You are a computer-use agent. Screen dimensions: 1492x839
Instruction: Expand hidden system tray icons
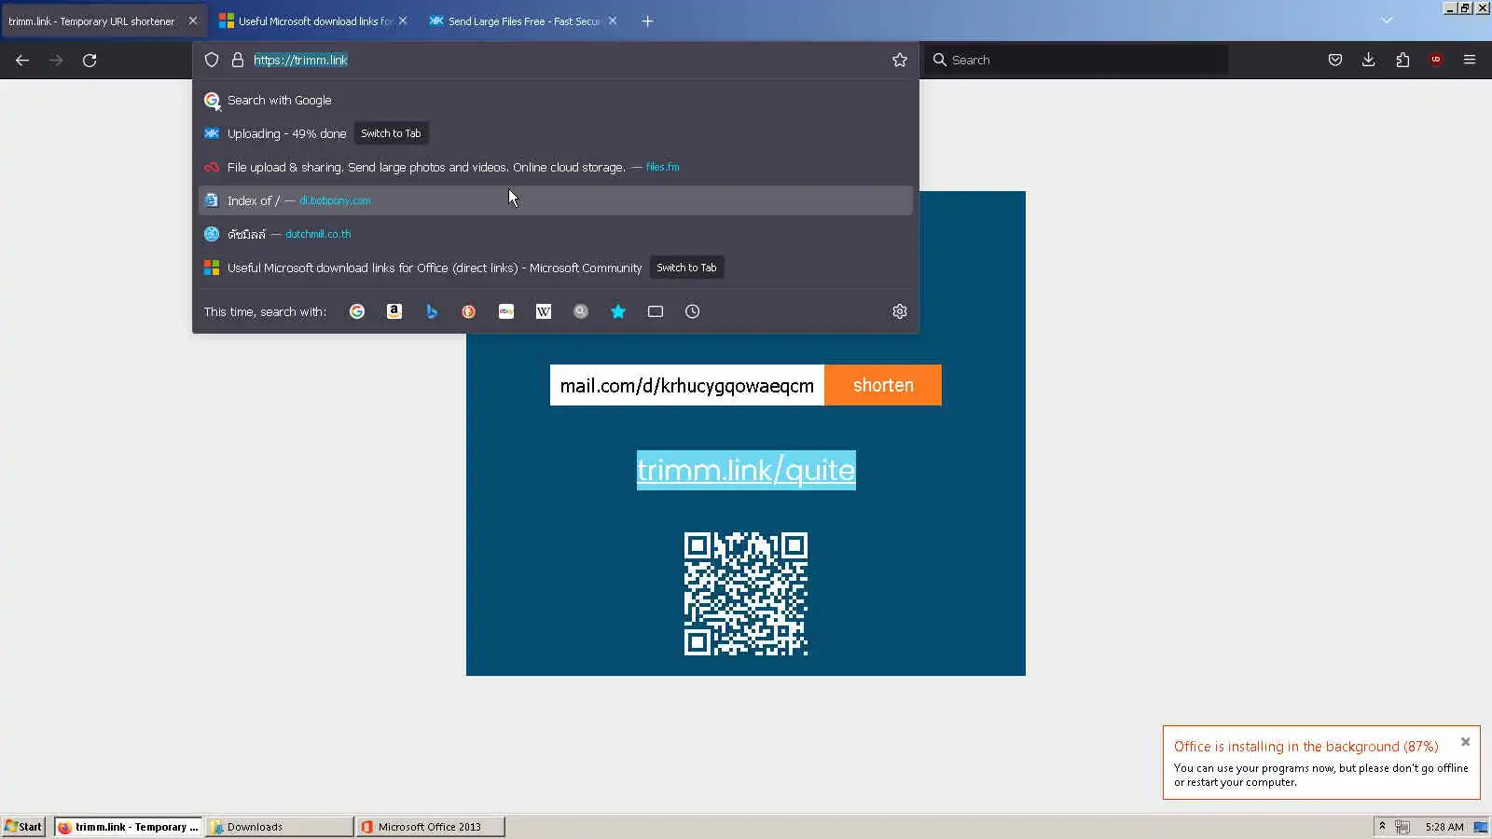click(x=1382, y=826)
